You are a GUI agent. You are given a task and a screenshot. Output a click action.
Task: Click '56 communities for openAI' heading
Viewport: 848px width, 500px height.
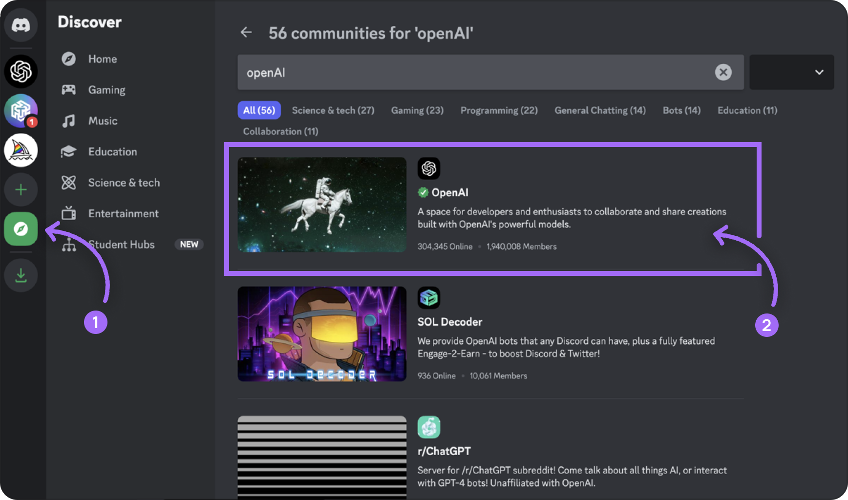click(x=371, y=33)
